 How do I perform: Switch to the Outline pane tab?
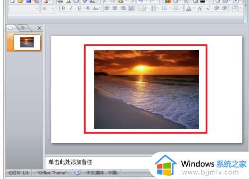pyautogui.click(x=23, y=28)
